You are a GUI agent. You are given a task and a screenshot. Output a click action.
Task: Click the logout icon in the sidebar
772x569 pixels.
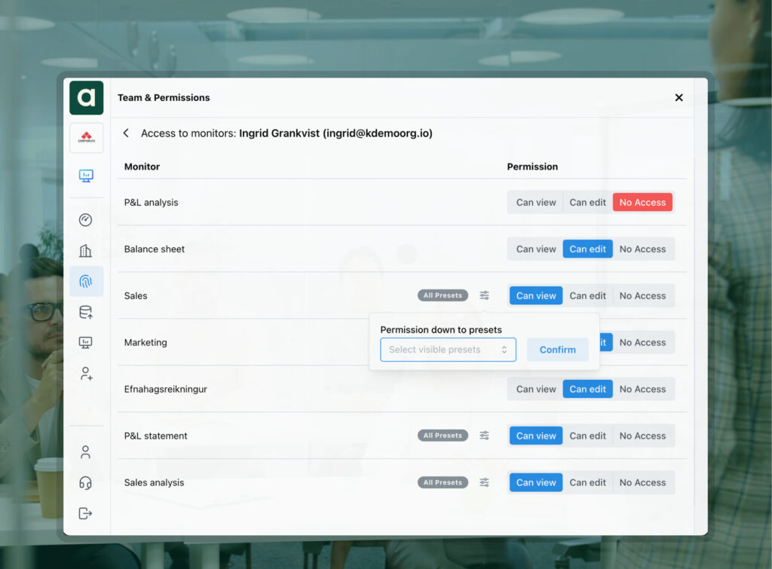[86, 513]
